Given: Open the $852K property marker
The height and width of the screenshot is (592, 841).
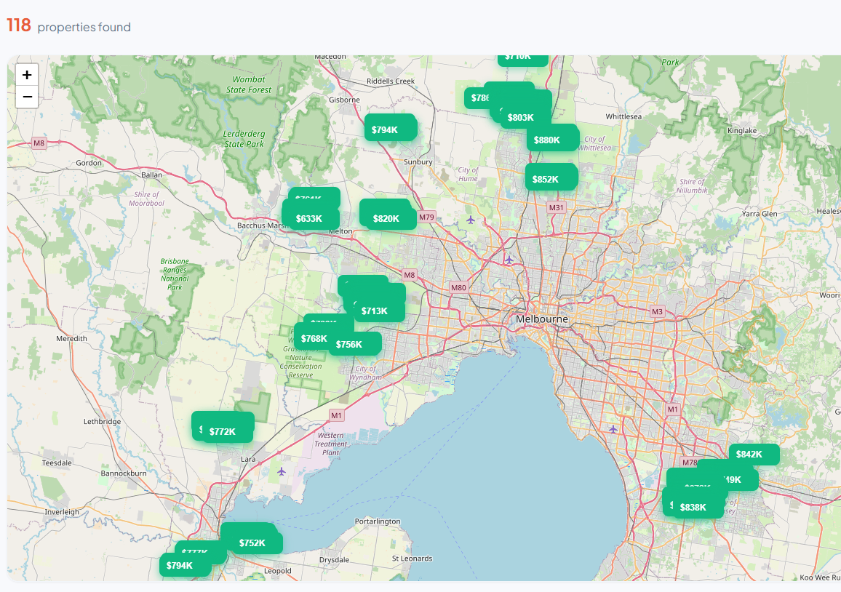Looking at the screenshot, I should coord(551,179).
